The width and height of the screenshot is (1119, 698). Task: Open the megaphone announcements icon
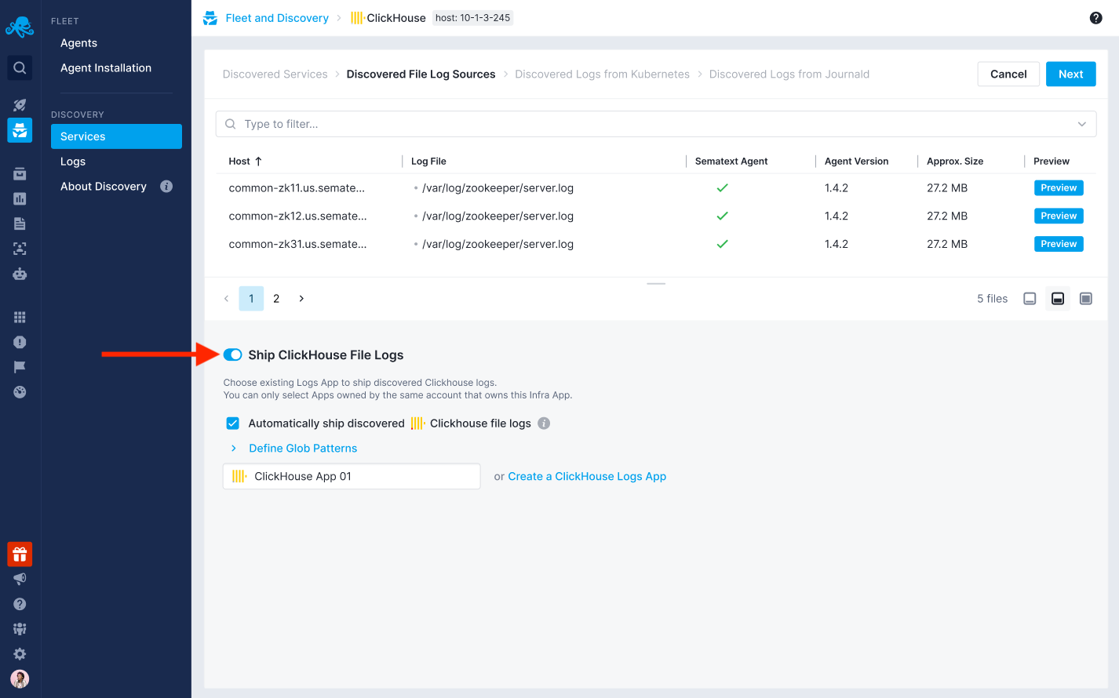tap(20, 579)
